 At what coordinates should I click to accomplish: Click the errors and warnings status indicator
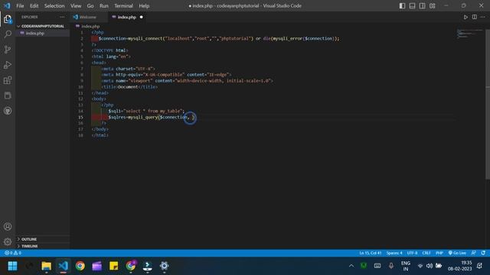coord(13,253)
